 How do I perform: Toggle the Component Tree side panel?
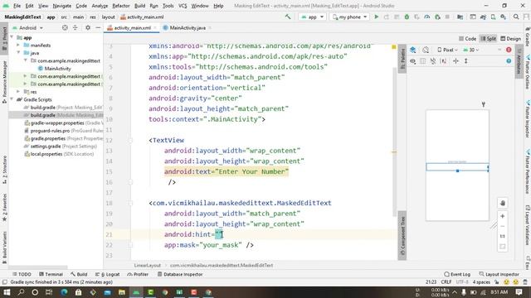tap(402, 236)
